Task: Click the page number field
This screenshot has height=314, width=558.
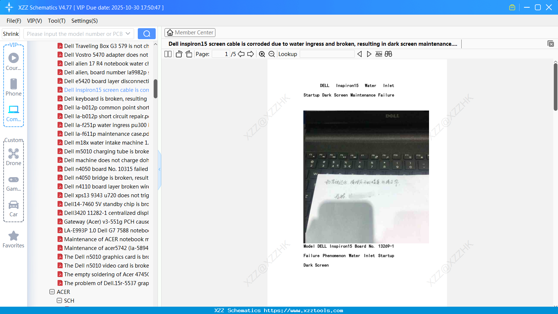Action: tap(221, 54)
